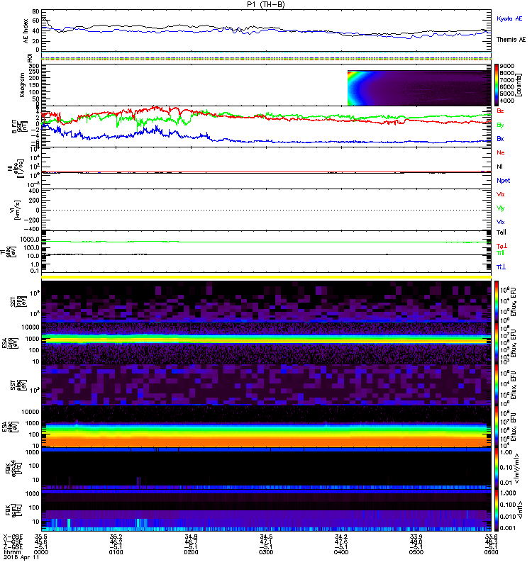Viewport: 532px width, 567px height.
Task: Select the black Ni legend label
Action: [499, 167]
